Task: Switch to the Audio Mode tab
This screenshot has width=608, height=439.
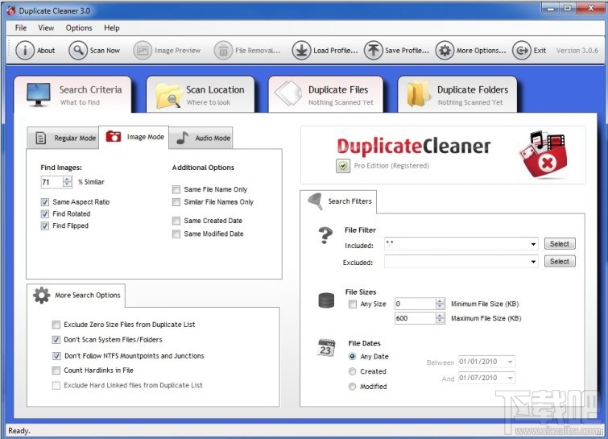Action: tap(201, 138)
